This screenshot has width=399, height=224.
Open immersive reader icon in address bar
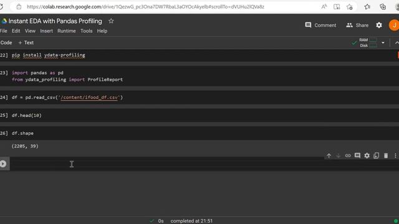coord(337,7)
